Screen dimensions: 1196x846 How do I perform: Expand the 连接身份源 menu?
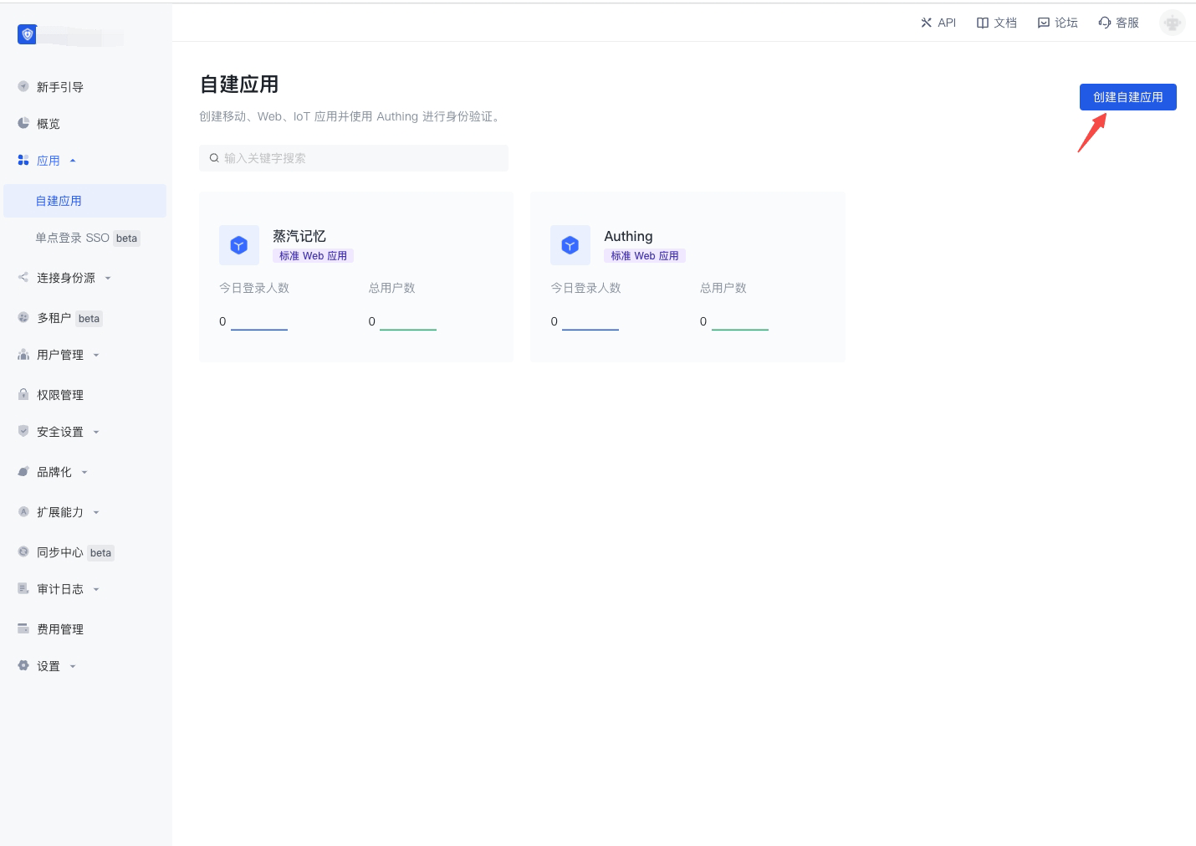point(108,277)
